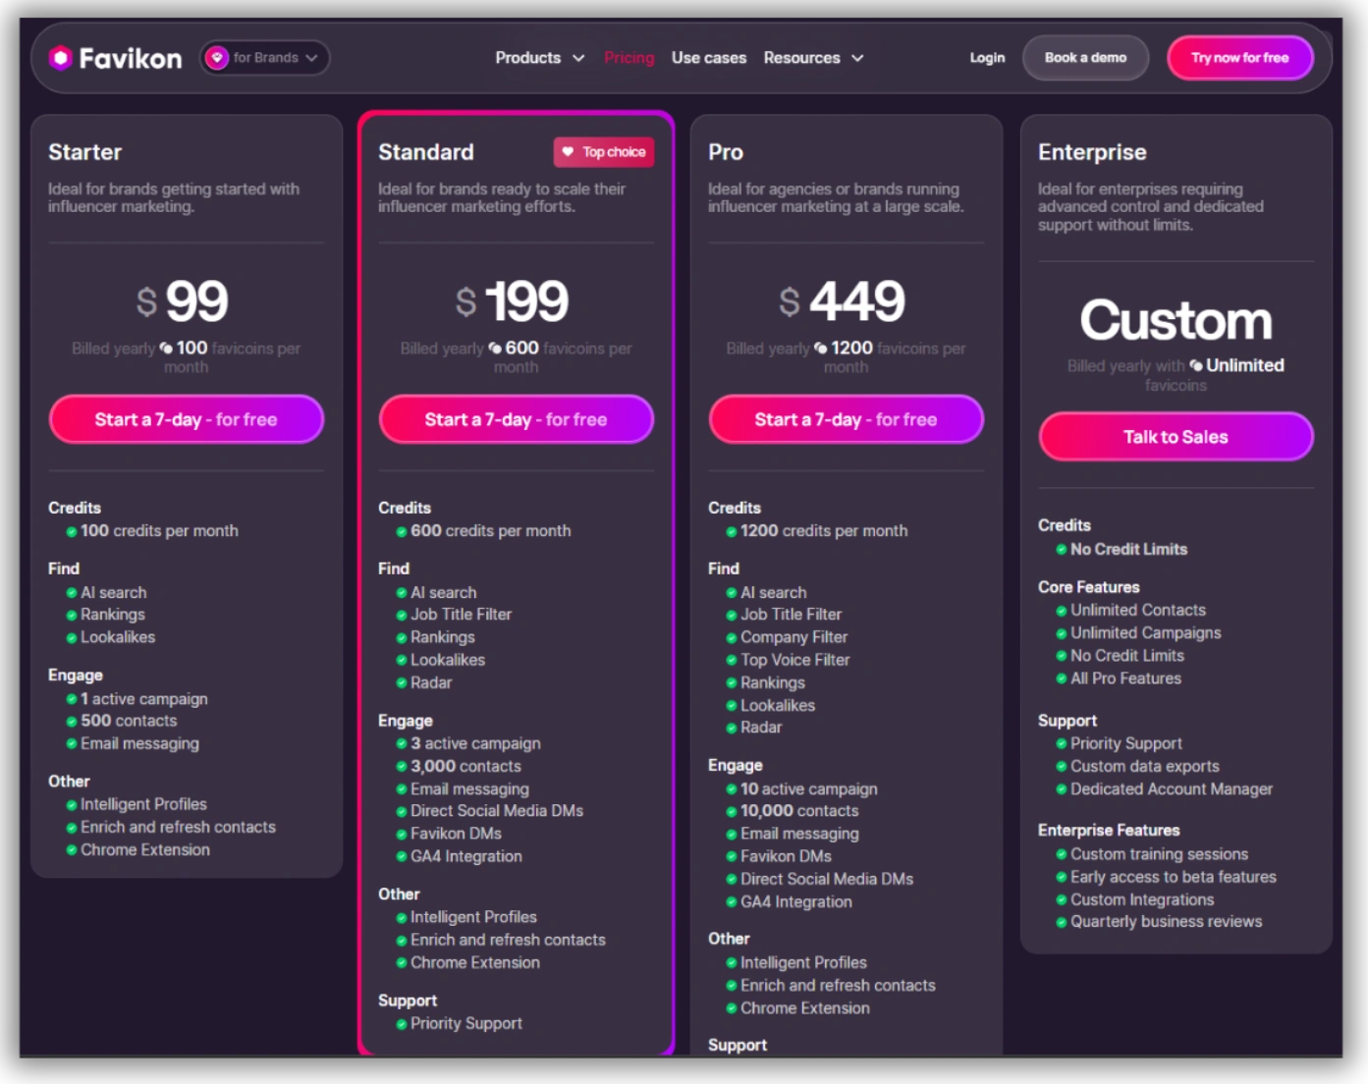Viewport: 1368px width, 1084px height.
Task: Click green check beside All Pro Features
Action: 1062,678
